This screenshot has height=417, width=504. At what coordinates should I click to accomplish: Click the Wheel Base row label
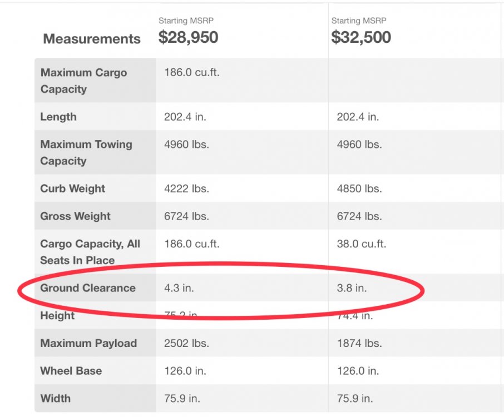[x=71, y=371]
